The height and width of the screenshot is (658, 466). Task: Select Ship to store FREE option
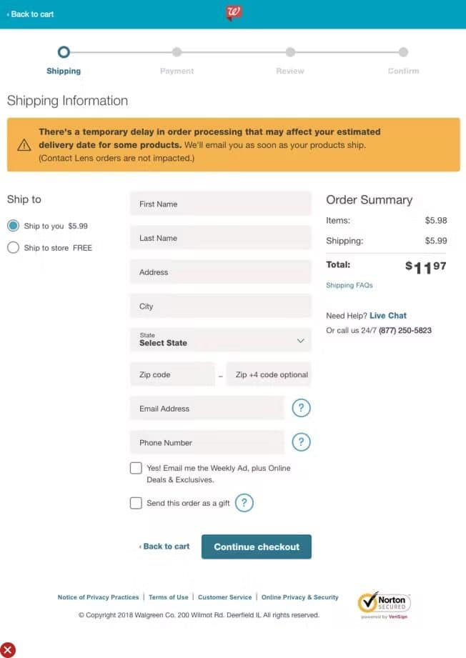click(13, 248)
